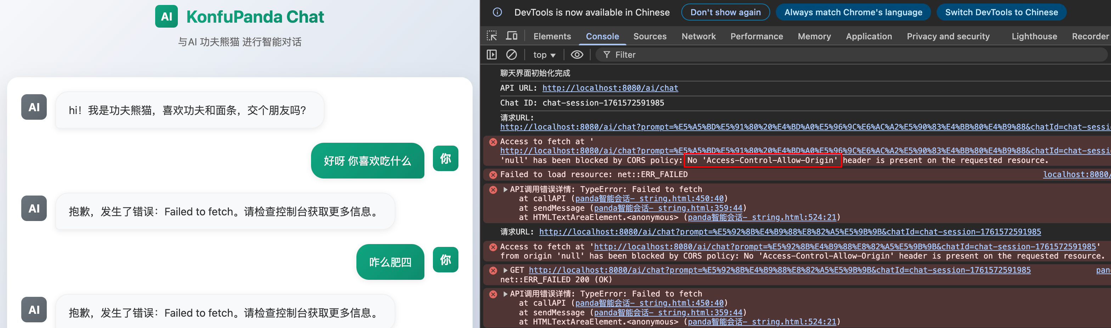Click AI avatar beside the greeting message
The width and height of the screenshot is (1111, 328).
pos(34,107)
